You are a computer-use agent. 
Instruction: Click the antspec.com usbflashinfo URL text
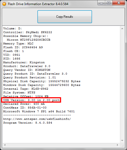point(37,119)
